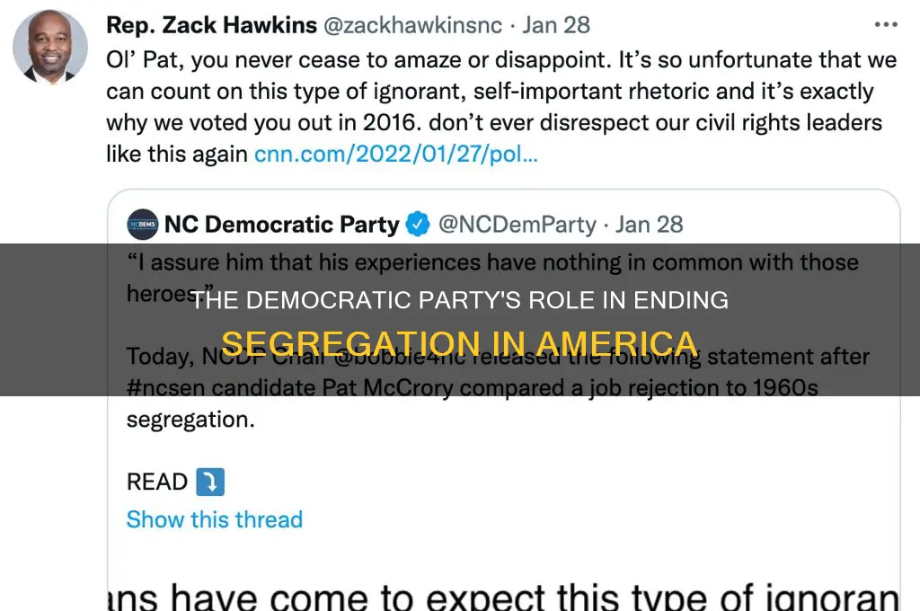Click the downward arrow emoji after READ
Screen dimensions: 920x611
[x=208, y=483]
